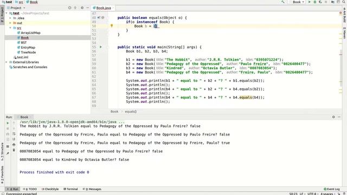Open the Maven side panel

tap(345, 32)
